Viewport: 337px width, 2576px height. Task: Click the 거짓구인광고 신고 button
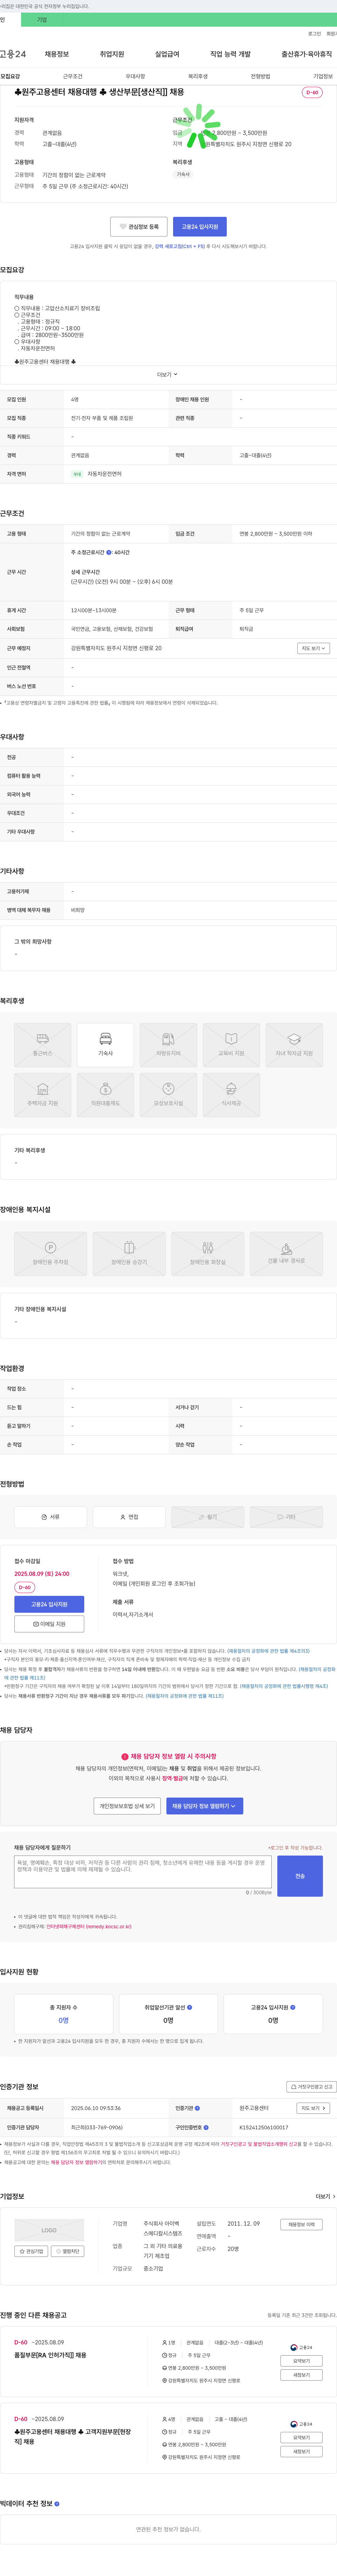pyautogui.click(x=311, y=2087)
